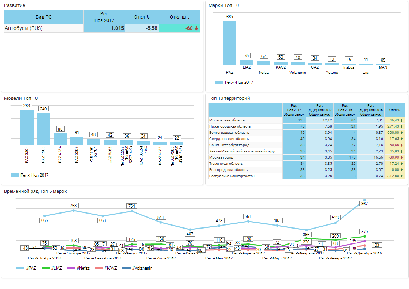Click the -5,58 deviation value
The width and height of the screenshot is (409, 289).
[x=142, y=28]
